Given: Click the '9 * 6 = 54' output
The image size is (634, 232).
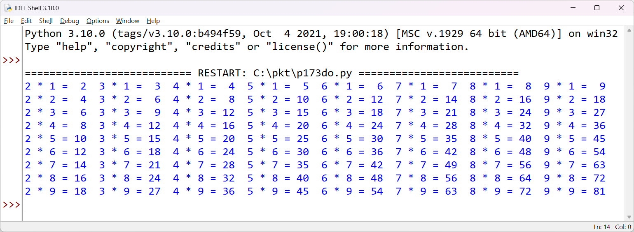Looking at the screenshot, I should (x=575, y=152).
